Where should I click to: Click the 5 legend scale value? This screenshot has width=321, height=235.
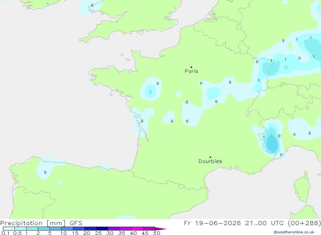click(50, 233)
